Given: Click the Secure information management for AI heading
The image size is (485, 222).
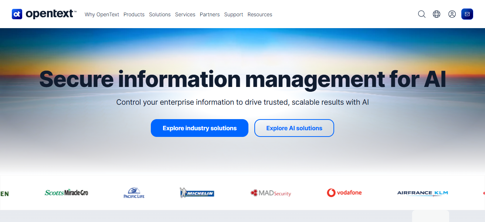Looking at the screenshot, I should (x=243, y=79).
